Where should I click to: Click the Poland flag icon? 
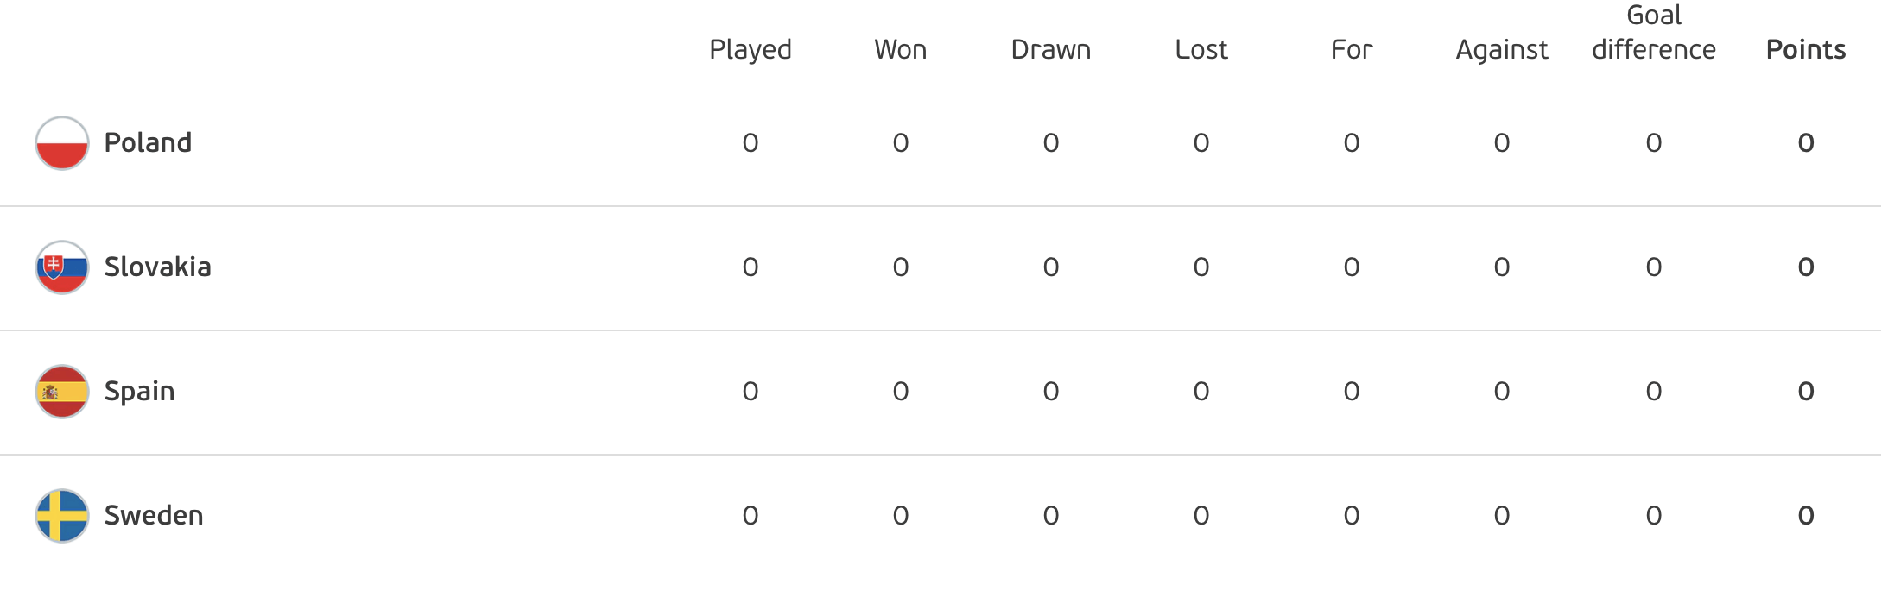[62, 143]
